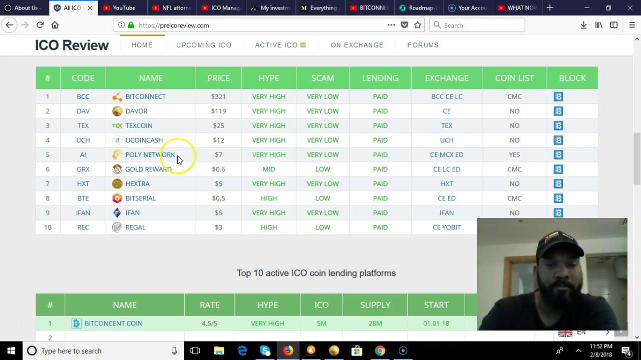Click the Bitconcent Coin logo icon
Viewport: 641px width, 360px height.
point(76,323)
